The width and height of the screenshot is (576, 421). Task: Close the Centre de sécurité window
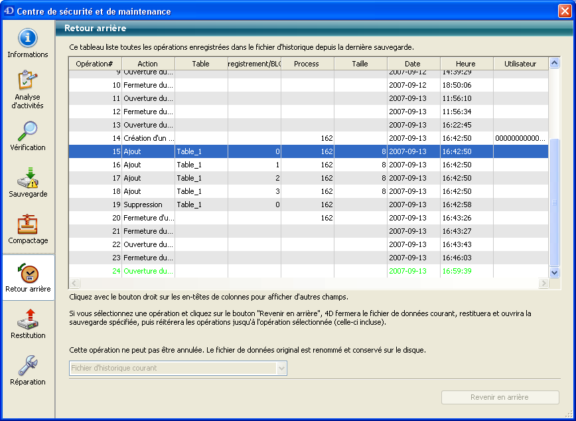click(563, 11)
